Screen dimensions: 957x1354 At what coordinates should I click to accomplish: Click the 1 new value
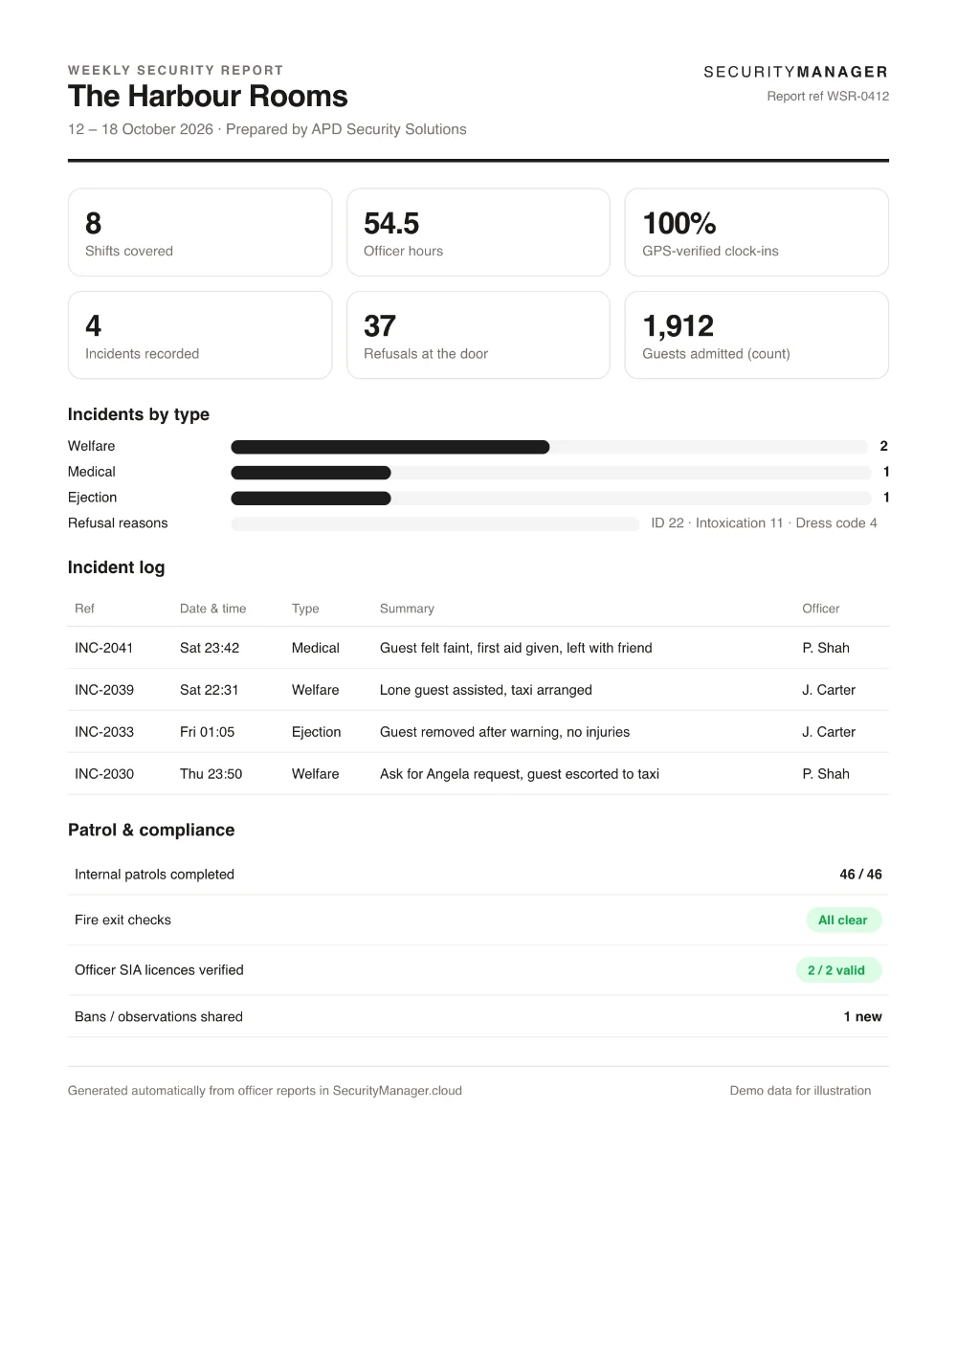862,1016
